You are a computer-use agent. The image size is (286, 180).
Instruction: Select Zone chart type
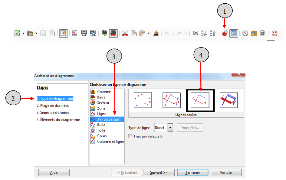(107, 108)
